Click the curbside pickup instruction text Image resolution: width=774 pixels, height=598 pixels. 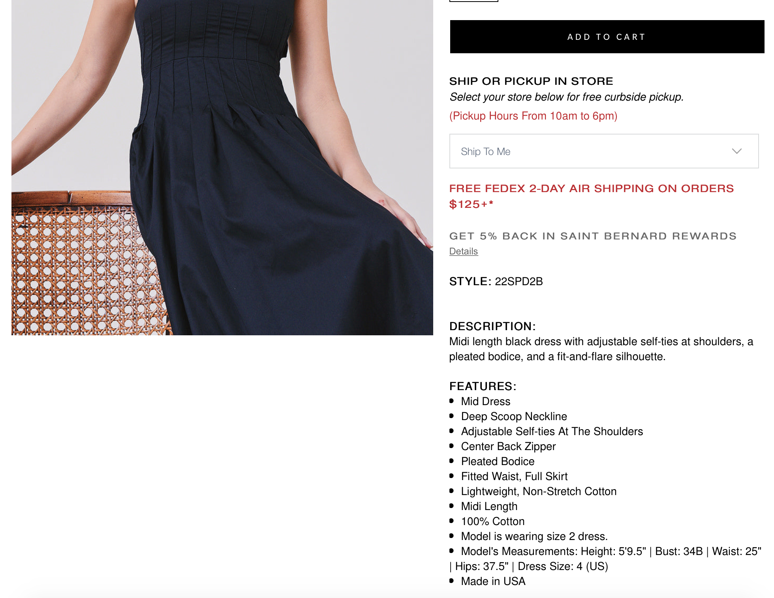pyautogui.click(x=566, y=97)
